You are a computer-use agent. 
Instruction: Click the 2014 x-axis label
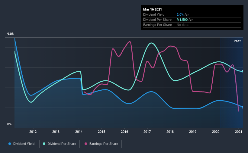click(79, 132)
